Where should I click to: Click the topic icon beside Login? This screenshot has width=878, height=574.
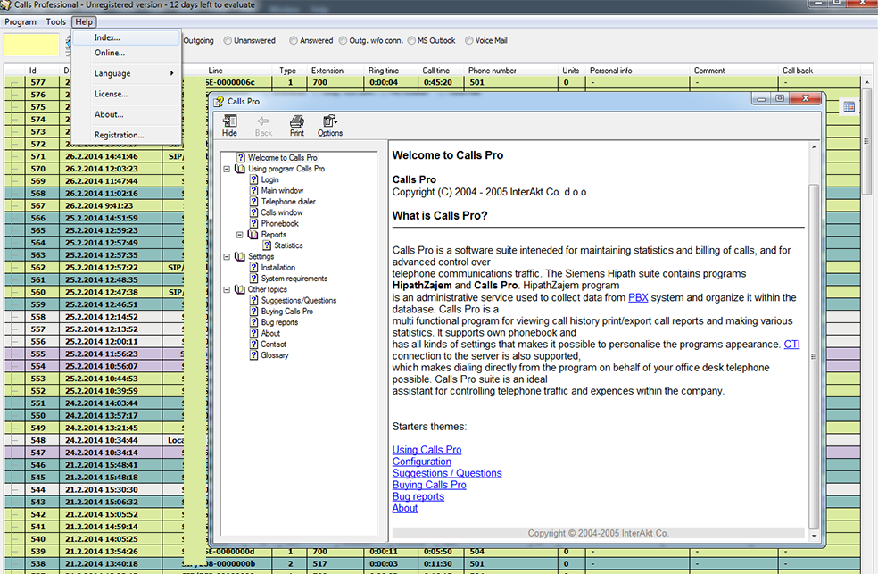[x=253, y=179]
